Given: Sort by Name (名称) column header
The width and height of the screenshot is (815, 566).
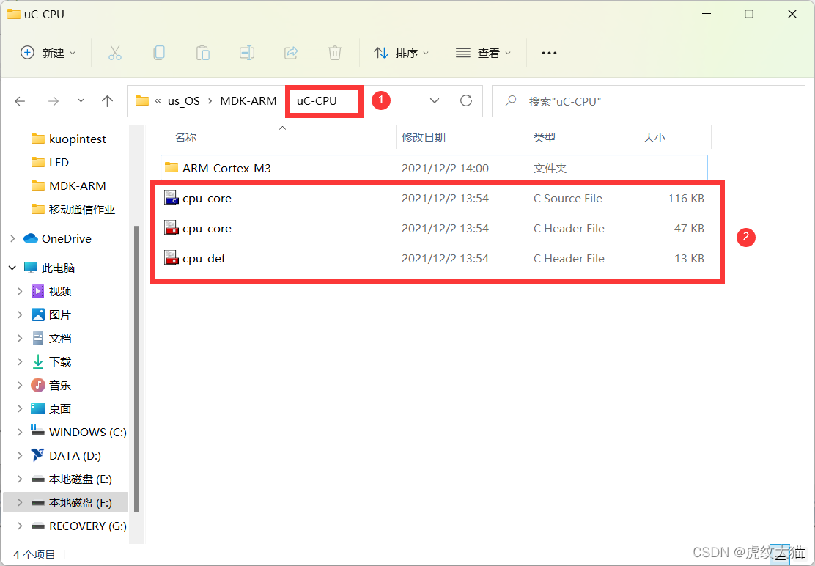Looking at the screenshot, I should (x=185, y=138).
